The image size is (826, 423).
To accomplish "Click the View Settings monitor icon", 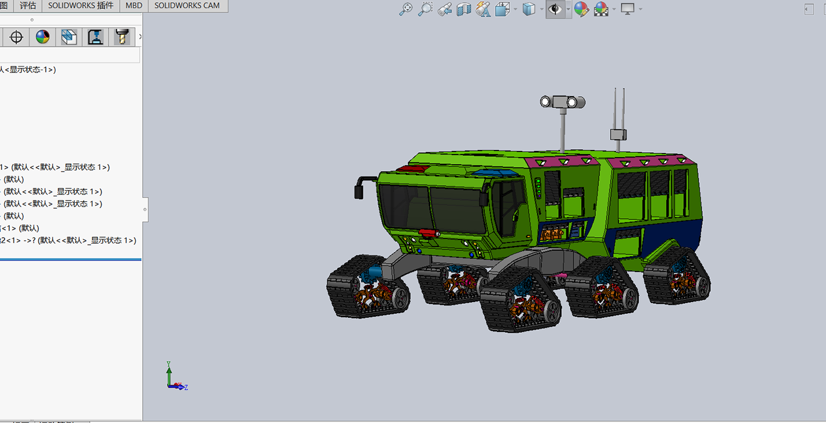I will tap(627, 9).
